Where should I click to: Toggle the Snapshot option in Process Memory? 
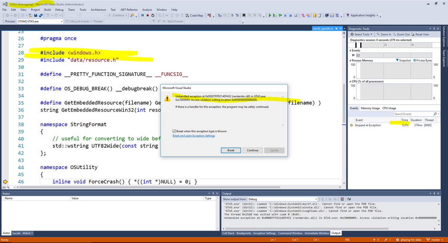pos(404,60)
